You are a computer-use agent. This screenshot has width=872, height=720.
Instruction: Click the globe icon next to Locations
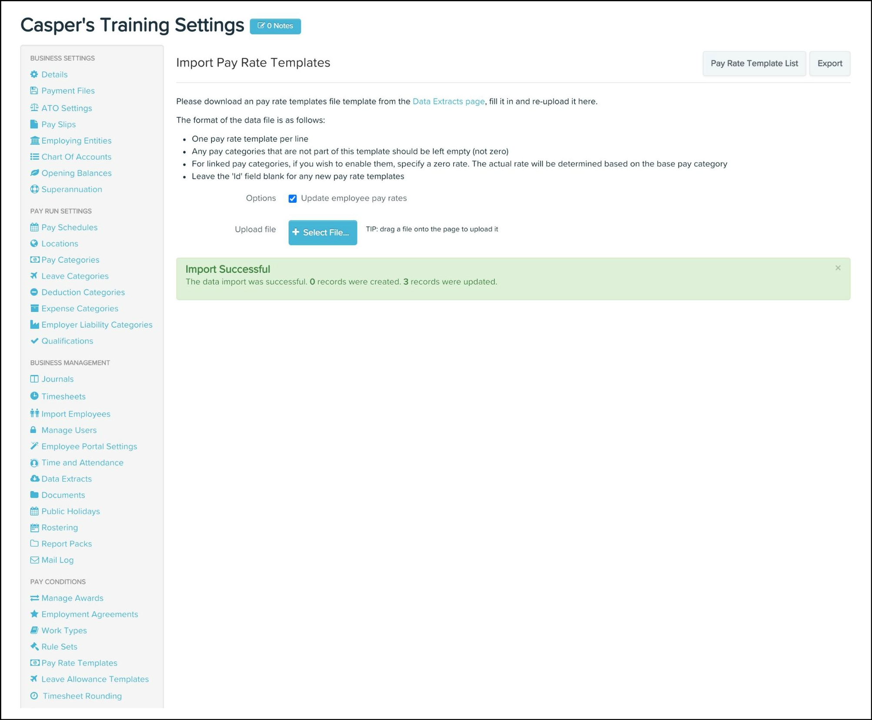[x=34, y=244]
